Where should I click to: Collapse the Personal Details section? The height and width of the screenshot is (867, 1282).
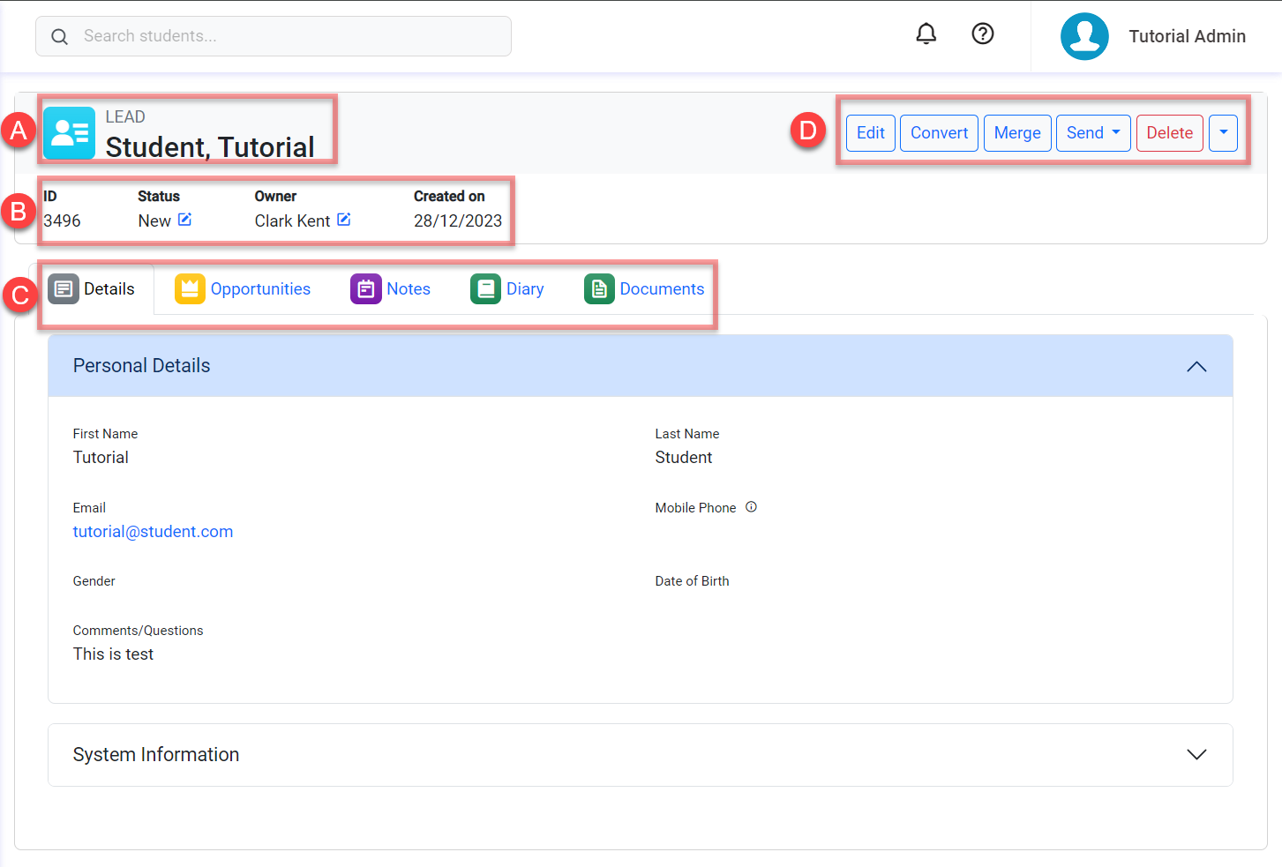point(1196,366)
